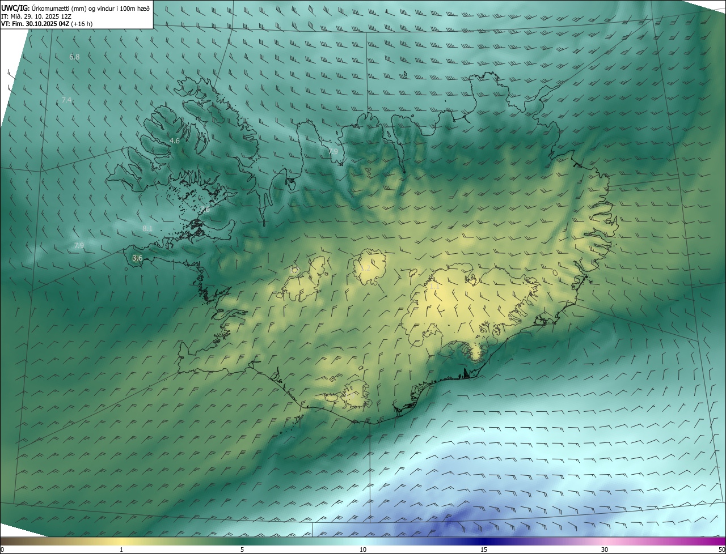Click the colorbar tick label 0
The height and width of the screenshot is (554, 726).
pyautogui.click(x=2, y=549)
